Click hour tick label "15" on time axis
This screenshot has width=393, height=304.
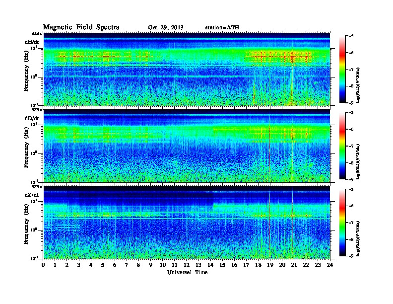222,265
